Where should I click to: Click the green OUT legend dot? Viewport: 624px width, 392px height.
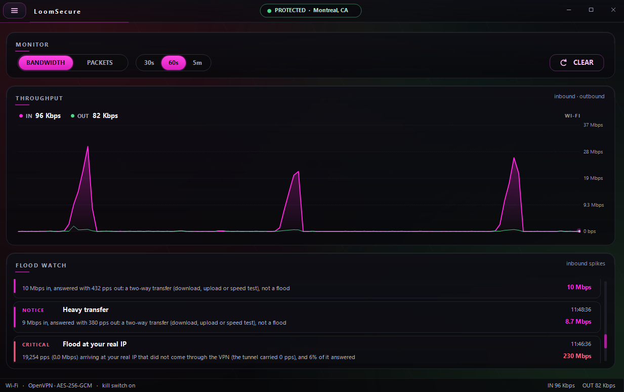tap(72, 116)
